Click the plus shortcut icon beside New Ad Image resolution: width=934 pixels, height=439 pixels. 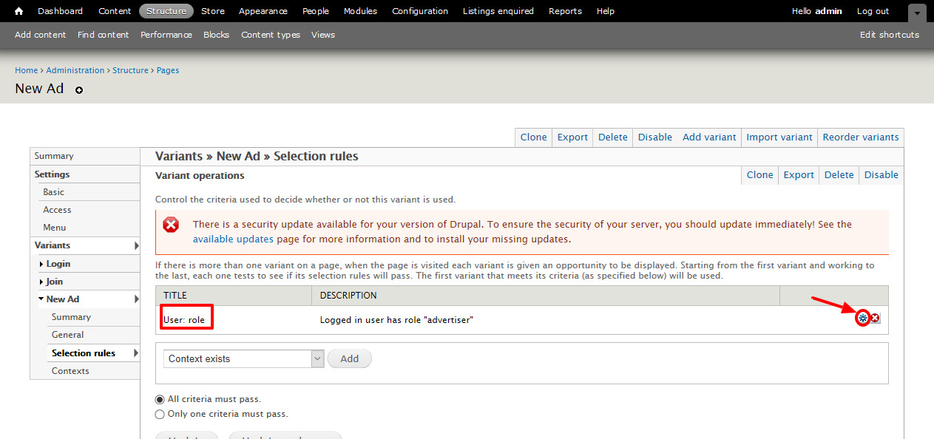coord(79,90)
